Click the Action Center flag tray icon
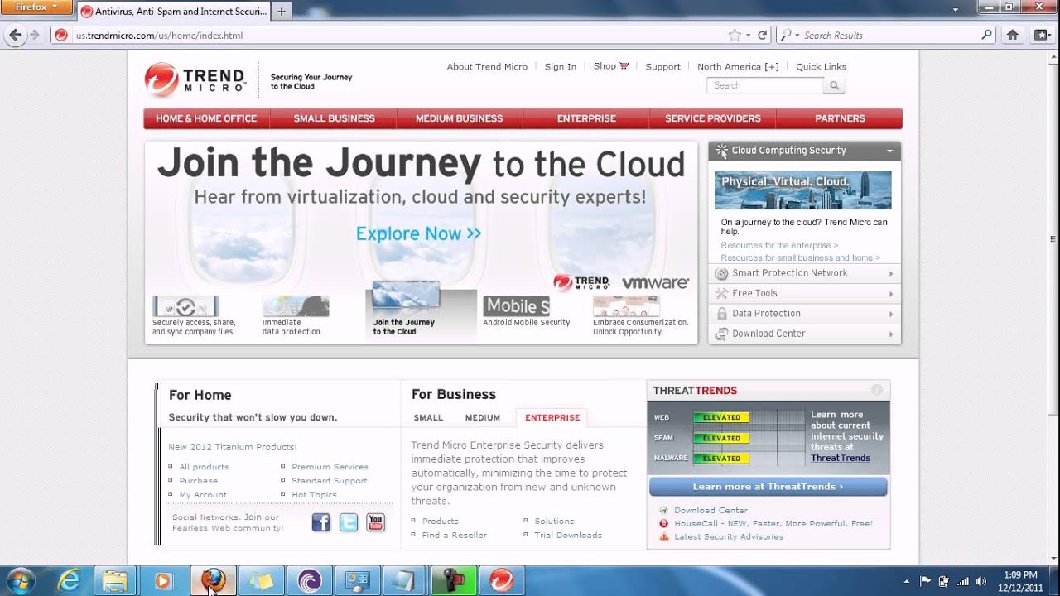The width and height of the screenshot is (1060, 596). pyautogui.click(x=925, y=581)
